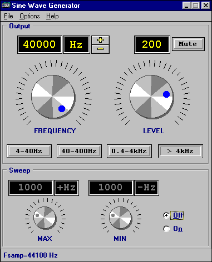Screen dimensions: 212x262
Task: Mute the output signal
Action: point(188,44)
